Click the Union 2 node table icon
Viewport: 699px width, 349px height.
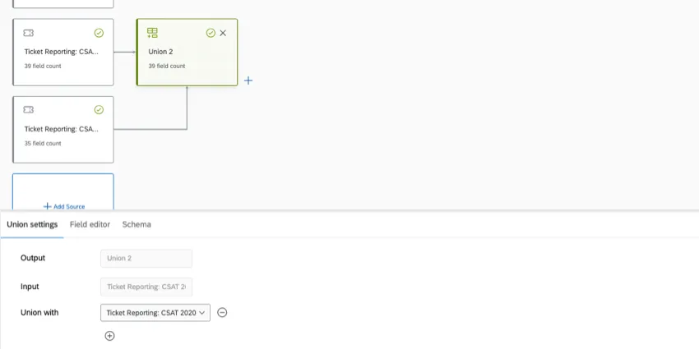click(x=152, y=33)
